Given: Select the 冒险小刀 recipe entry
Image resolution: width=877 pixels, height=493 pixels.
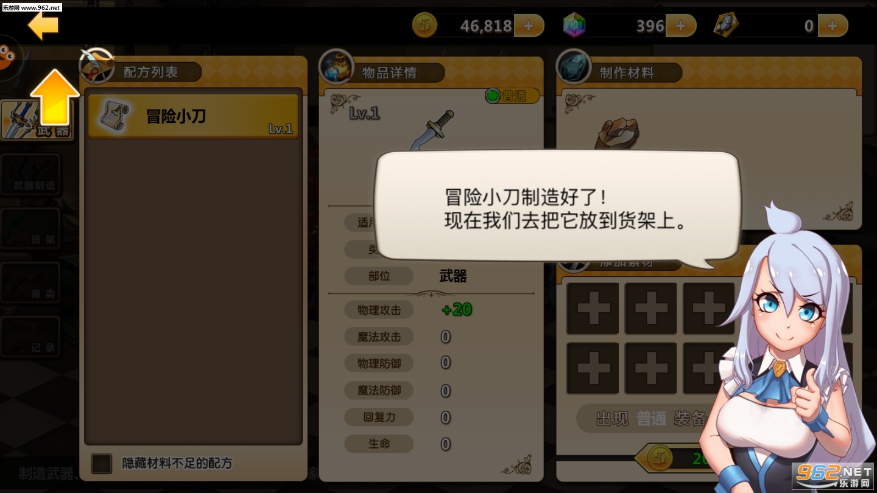Looking at the screenshot, I should click(x=194, y=116).
